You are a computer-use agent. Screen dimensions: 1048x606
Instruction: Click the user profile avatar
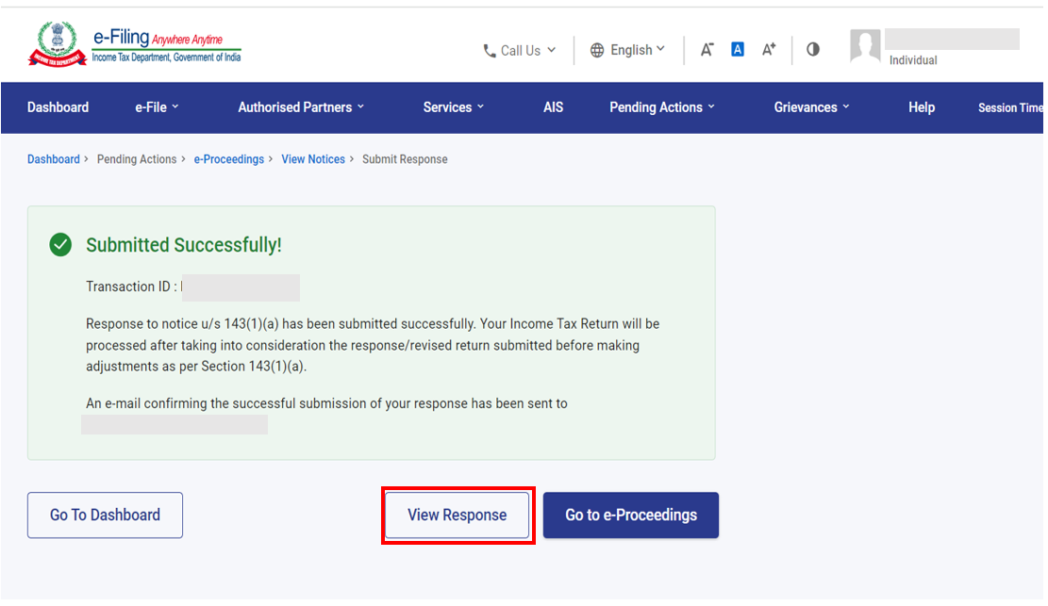coord(865,46)
